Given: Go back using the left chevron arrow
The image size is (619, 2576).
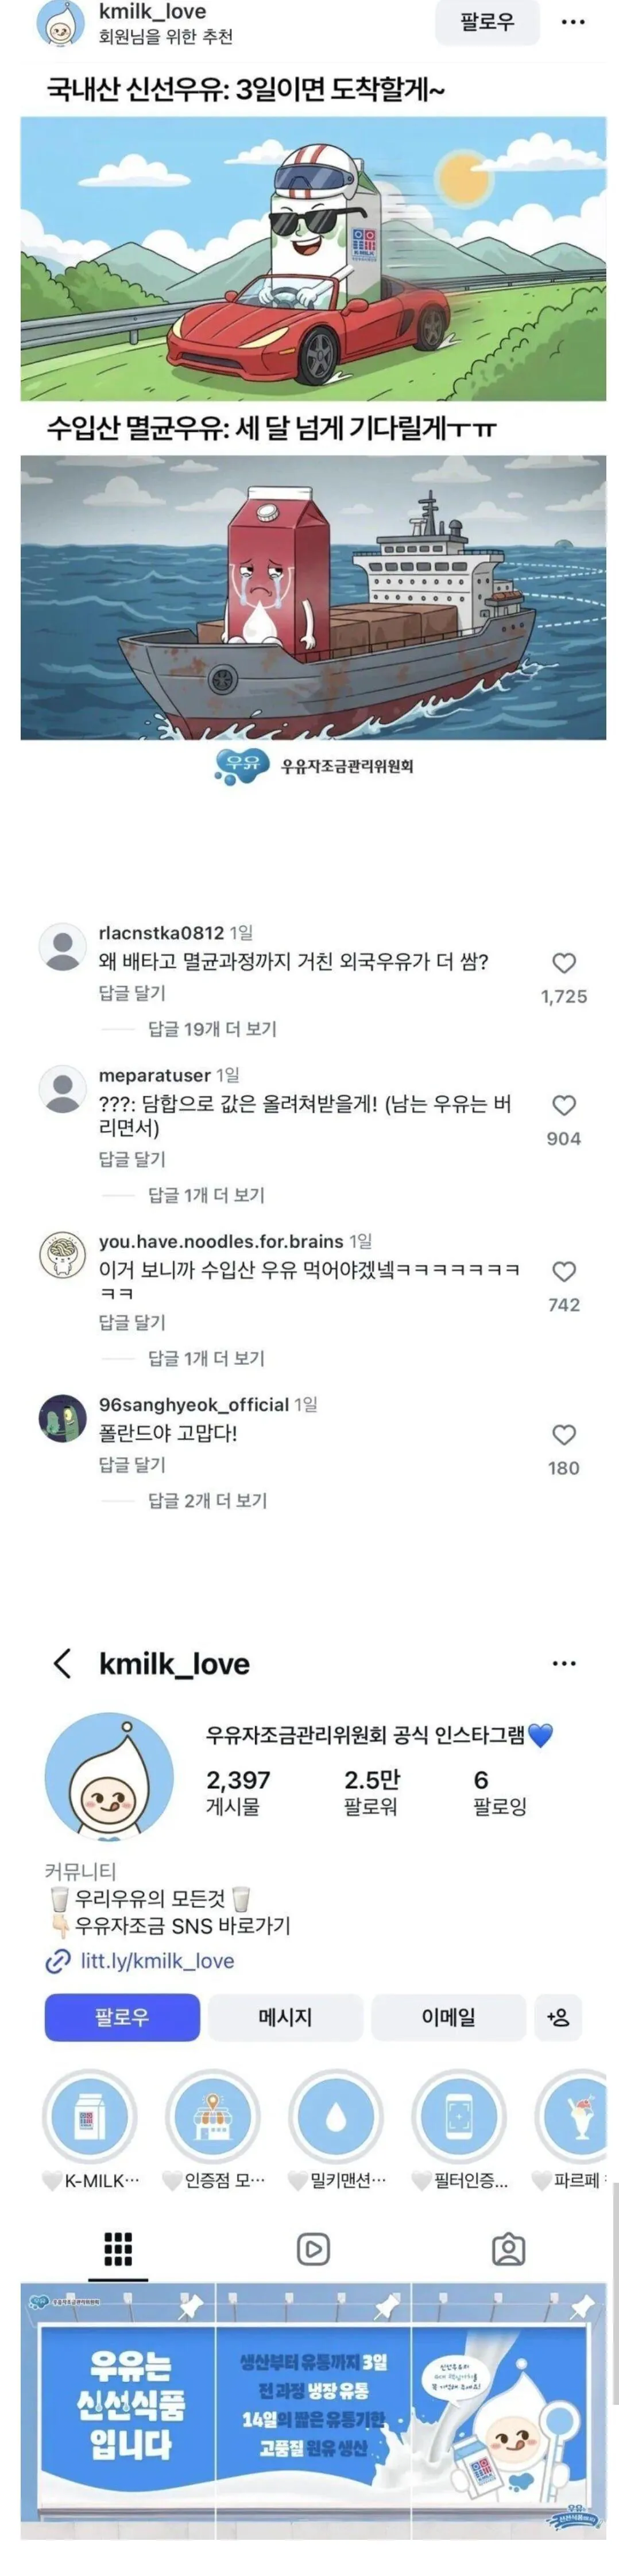Looking at the screenshot, I should (x=62, y=1664).
